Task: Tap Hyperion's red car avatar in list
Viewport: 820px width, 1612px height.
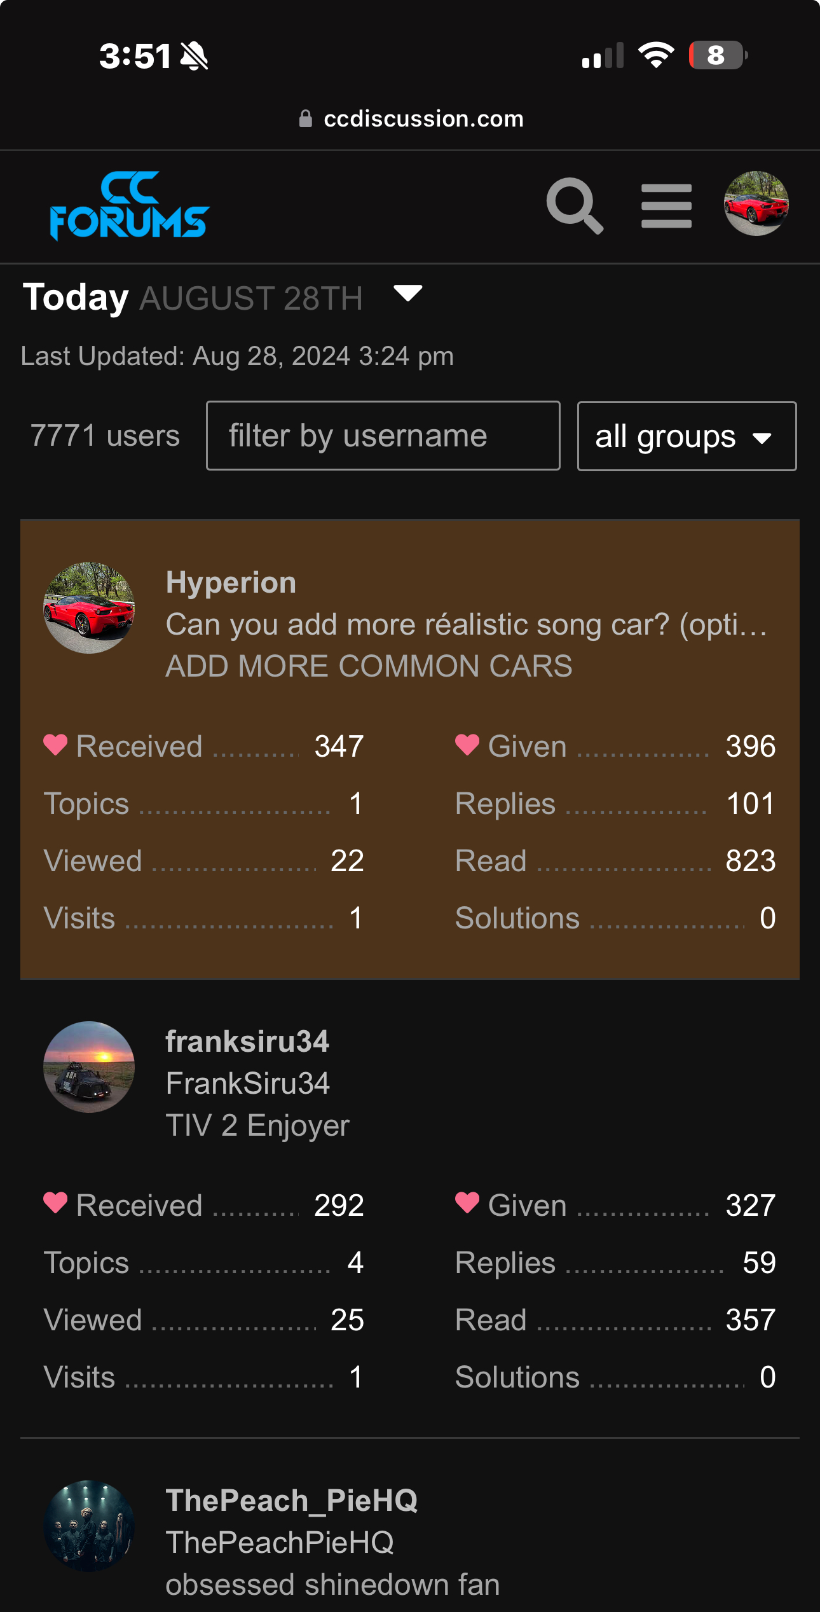Action: tap(89, 608)
